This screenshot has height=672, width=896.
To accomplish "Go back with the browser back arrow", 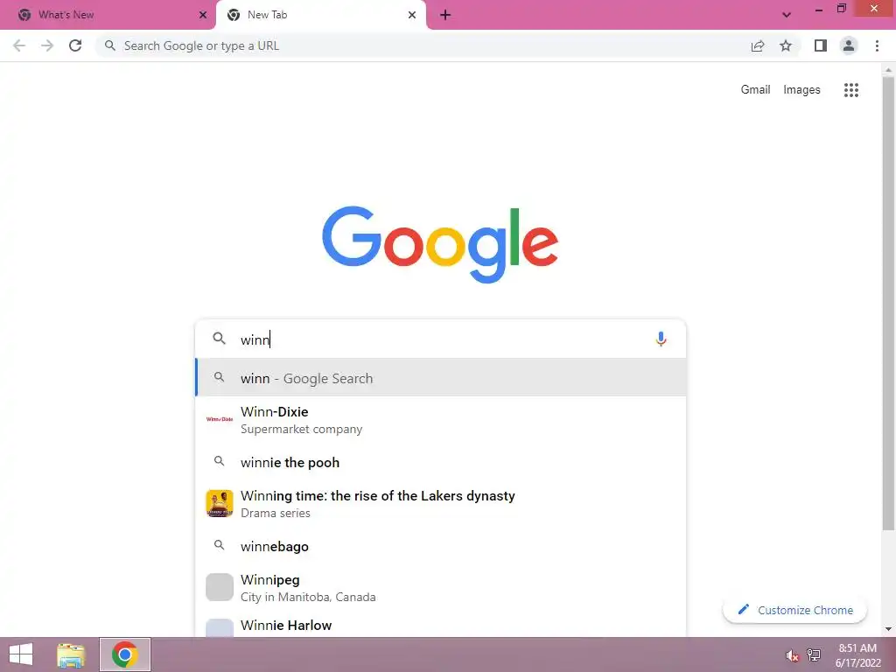I will pyautogui.click(x=19, y=45).
